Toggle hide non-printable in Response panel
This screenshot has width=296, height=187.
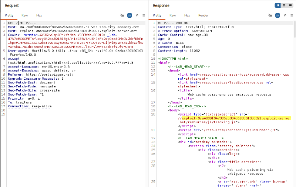(x=270, y=15)
